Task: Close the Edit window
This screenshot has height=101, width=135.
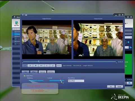Action: pos(123,15)
